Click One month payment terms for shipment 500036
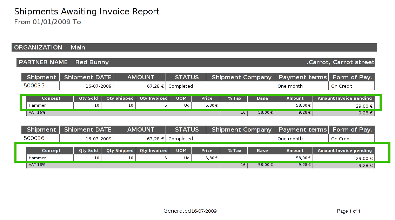395x220 pixels. coord(290,139)
